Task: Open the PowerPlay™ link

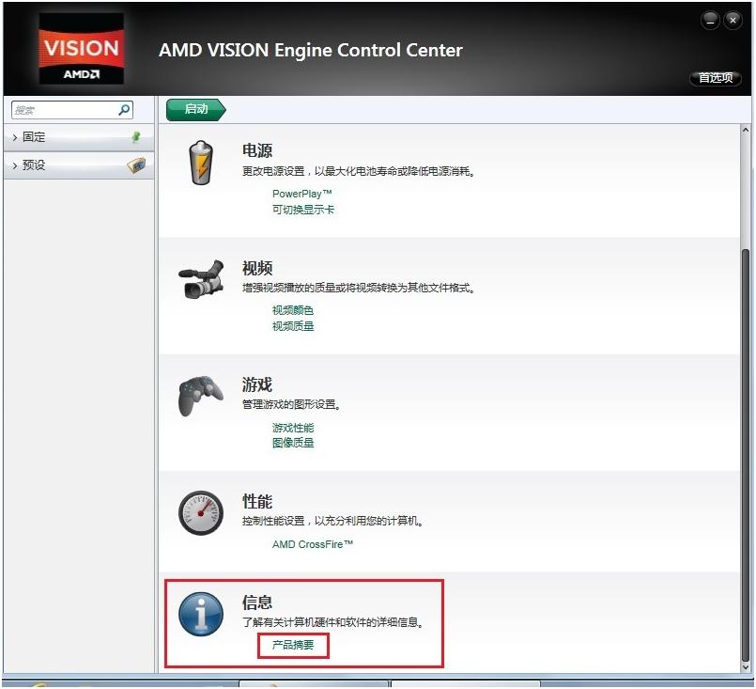Action: tap(301, 194)
